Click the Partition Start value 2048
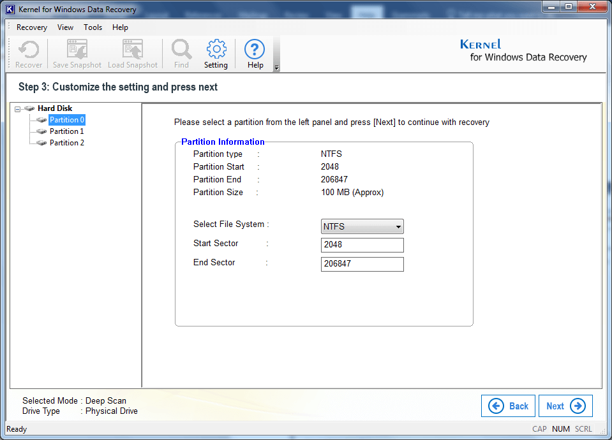This screenshot has height=440, width=612. (x=330, y=167)
